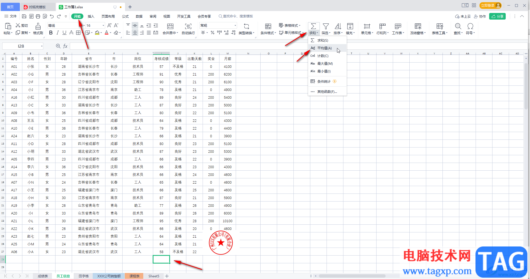Expand the customize quick access toolbar arrow
Viewport: 530px width, 279px height.
66,16
